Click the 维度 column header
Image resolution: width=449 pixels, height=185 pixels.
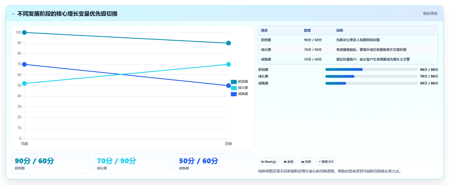point(264,31)
